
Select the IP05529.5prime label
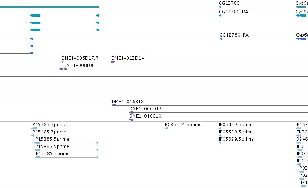pyautogui.click(x=236, y=132)
